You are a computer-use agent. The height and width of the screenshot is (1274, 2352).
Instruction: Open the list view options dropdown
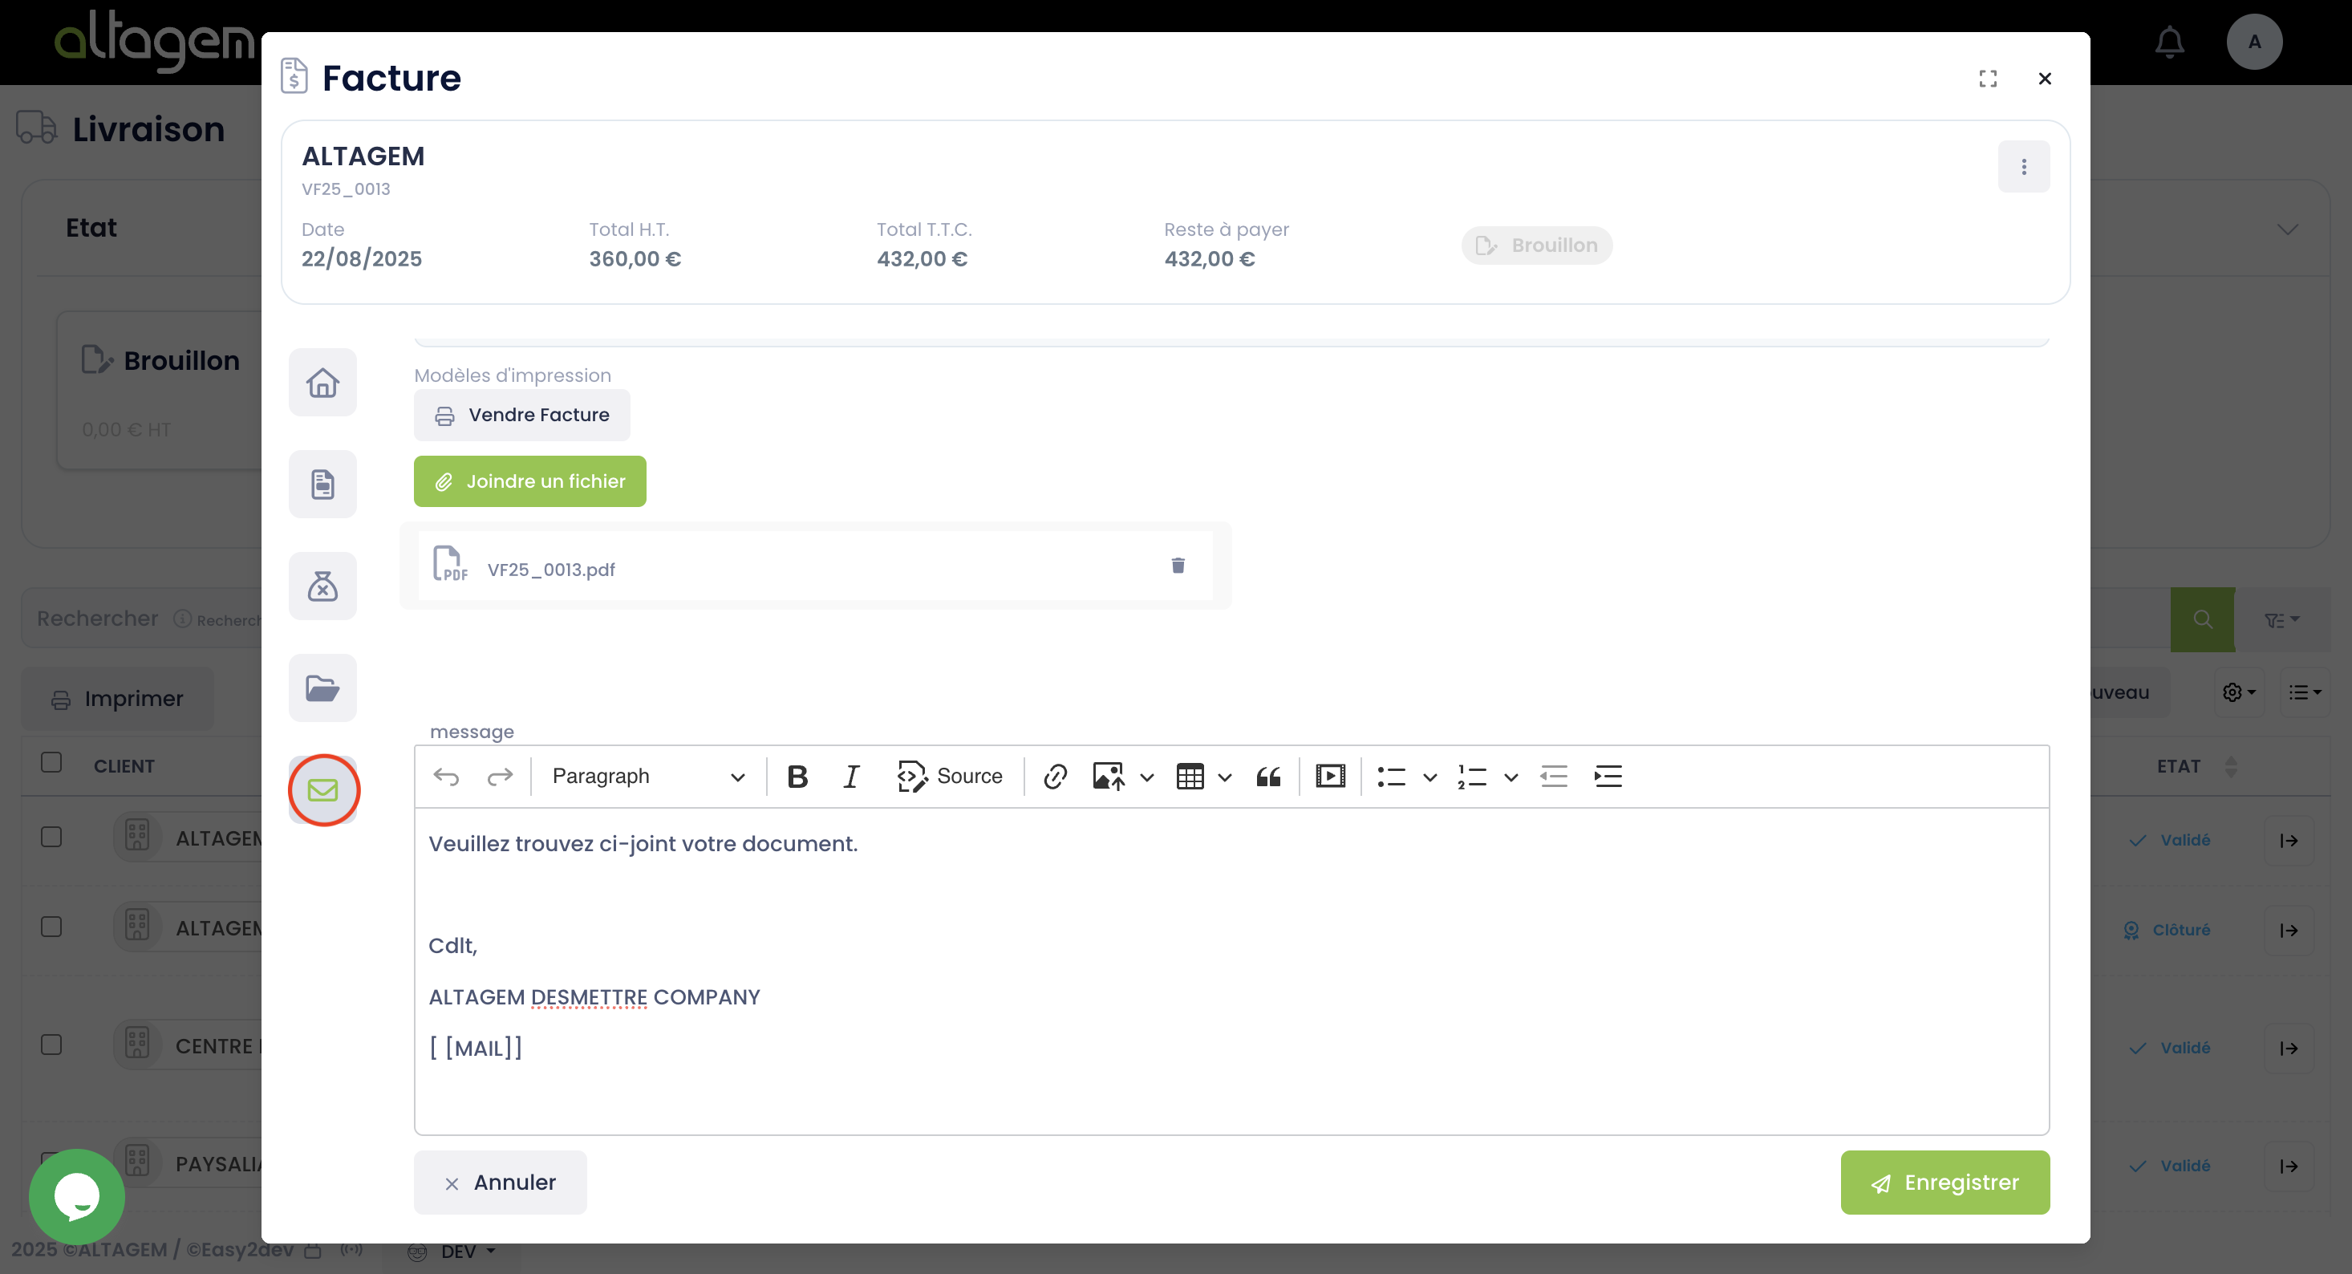pos(2305,692)
